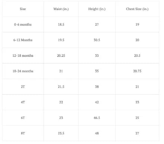Click waist value 23.5 for 8T
Viewport: 164px width, 144px height.
click(61, 133)
